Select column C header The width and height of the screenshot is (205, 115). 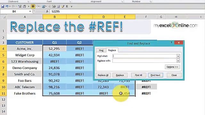coord(79,17)
